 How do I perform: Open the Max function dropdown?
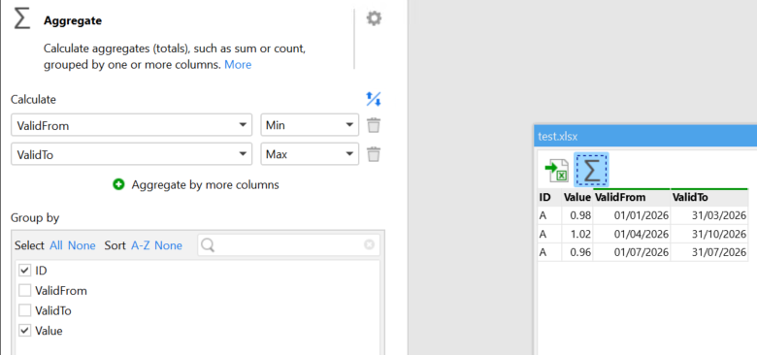pos(310,154)
